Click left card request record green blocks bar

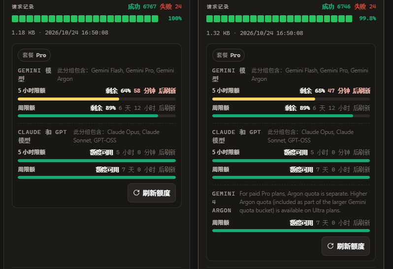[x=85, y=19]
